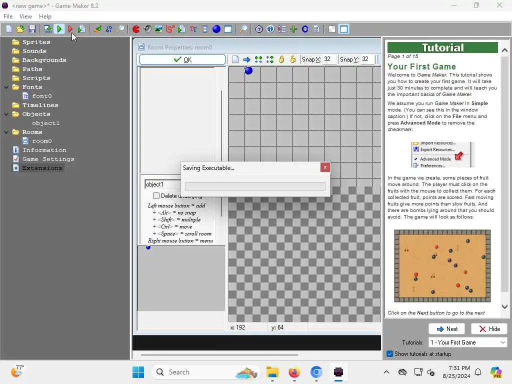Create a path toolbar icon

coord(170,29)
